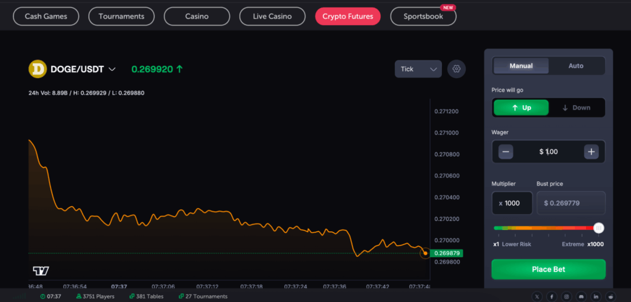Click the Bust price field
631x302 pixels.
coord(571,203)
